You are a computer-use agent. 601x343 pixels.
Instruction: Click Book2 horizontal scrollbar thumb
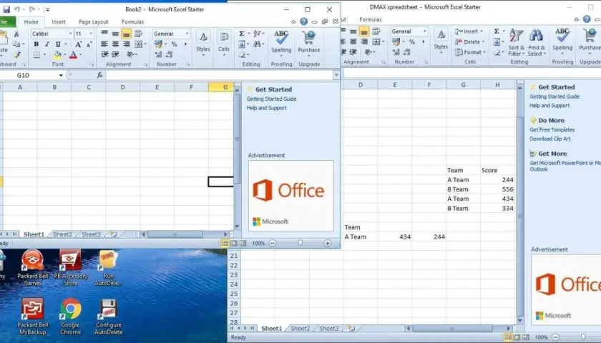click(x=175, y=234)
